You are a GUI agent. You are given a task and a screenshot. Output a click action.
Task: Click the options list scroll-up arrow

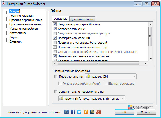151,24
